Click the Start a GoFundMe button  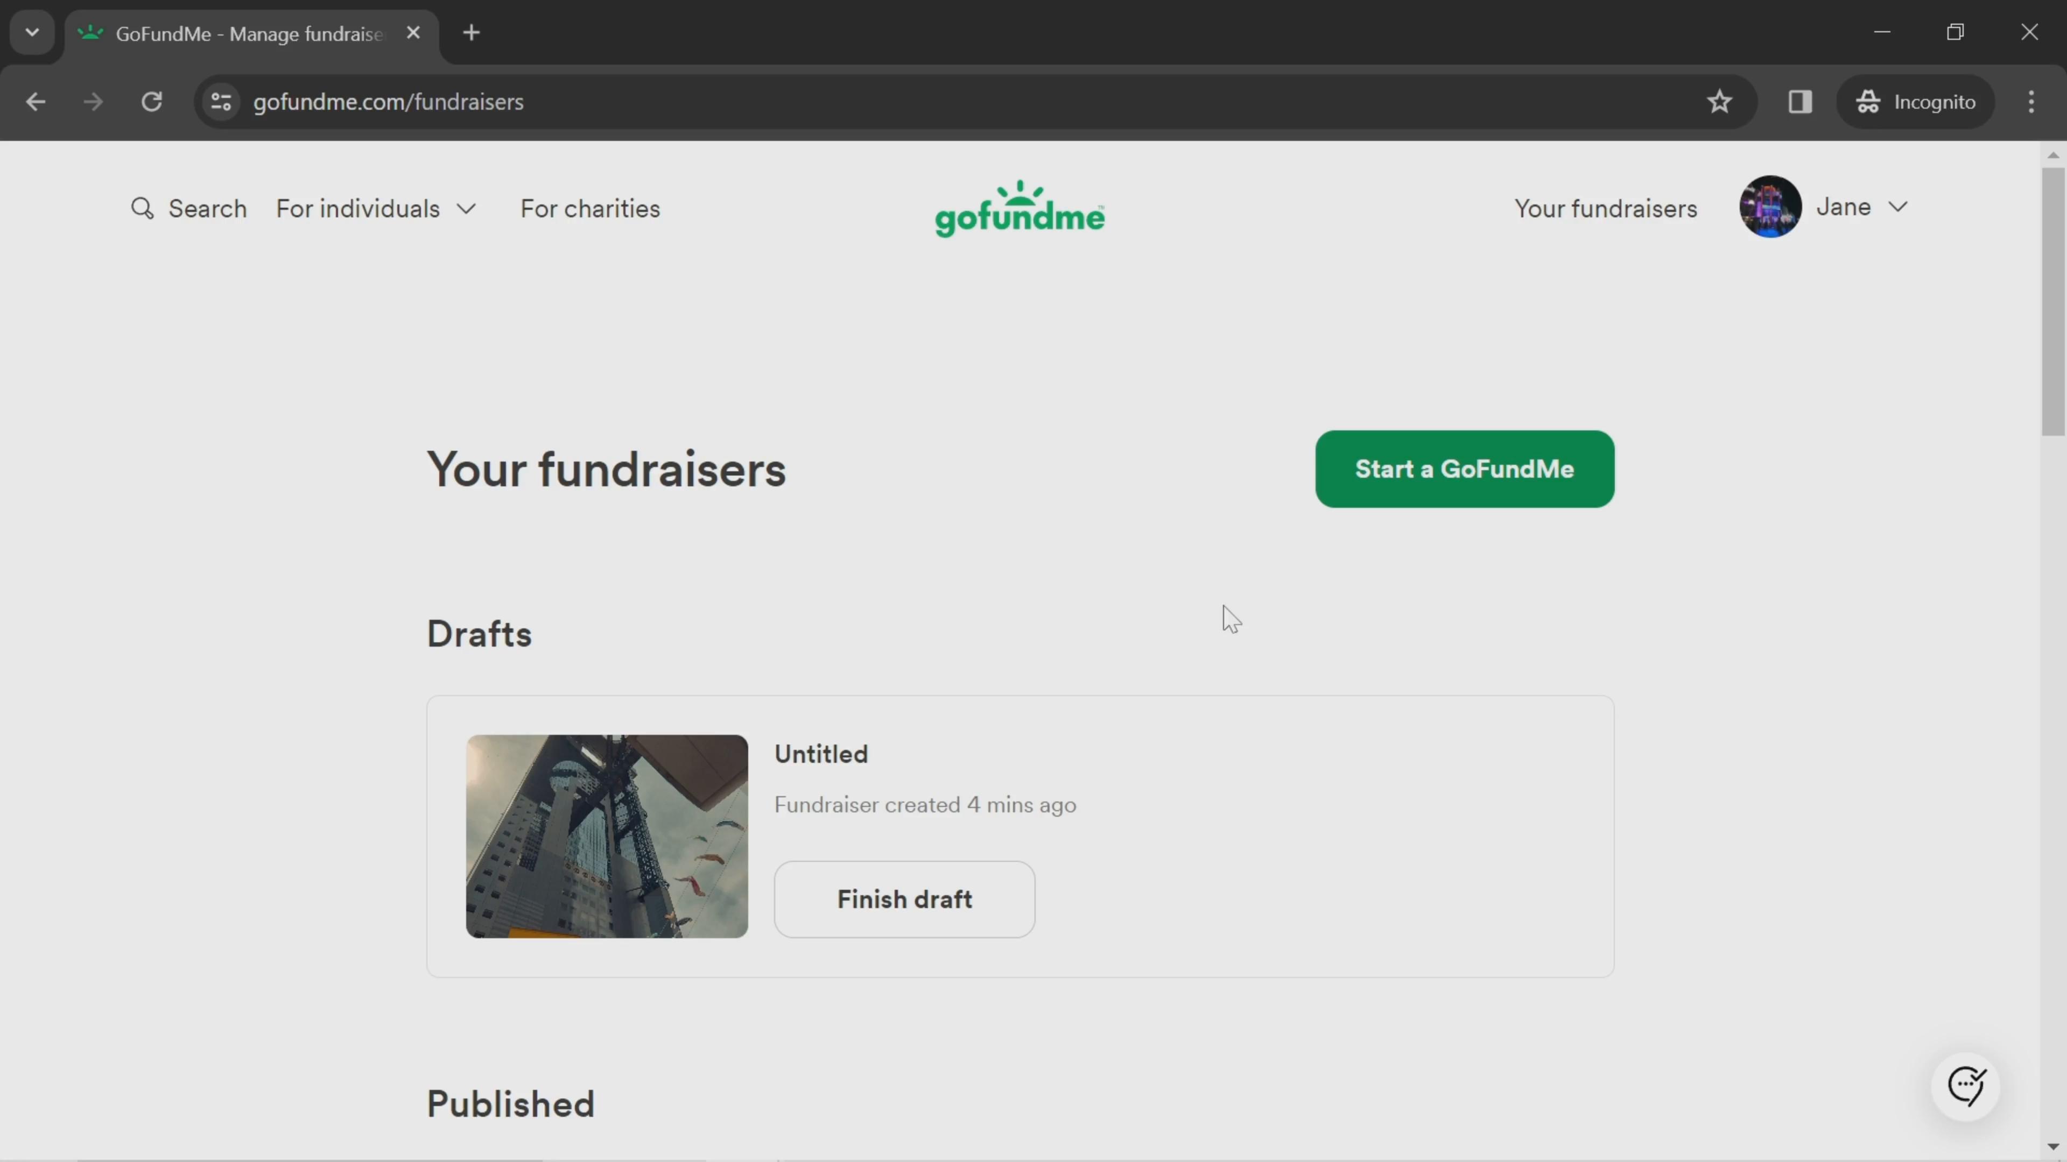click(1464, 468)
